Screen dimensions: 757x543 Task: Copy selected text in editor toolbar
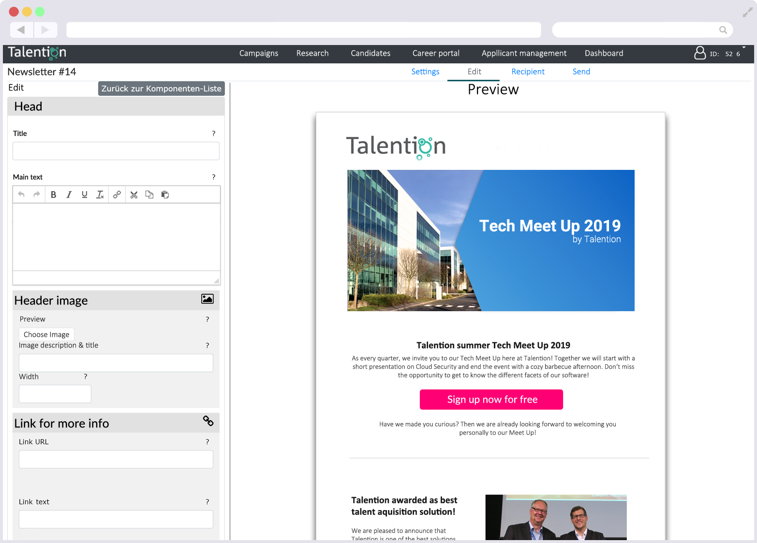(149, 195)
